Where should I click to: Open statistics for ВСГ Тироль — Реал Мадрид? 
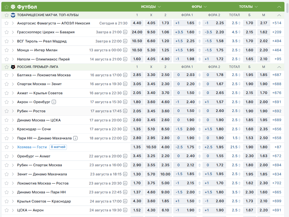(x=125, y=41)
